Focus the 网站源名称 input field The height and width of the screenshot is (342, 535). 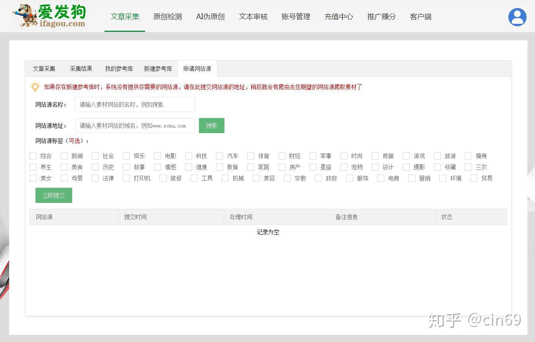[x=135, y=104]
